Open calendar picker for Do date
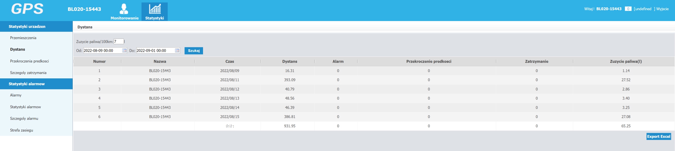 click(177, 51)
